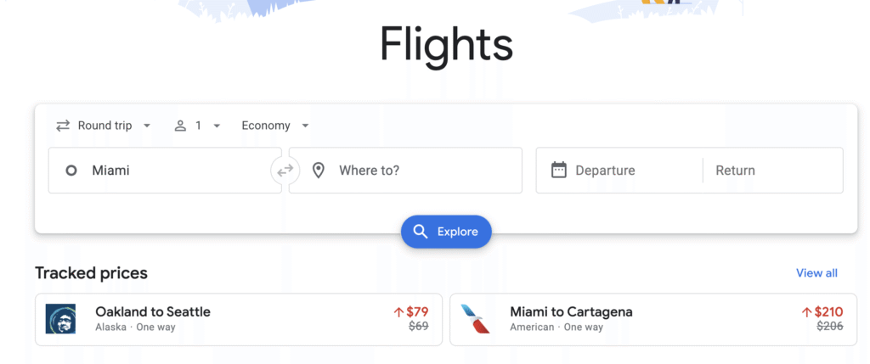Screen dimensions: 870x364
Task: Click the passenger person icon
Action: pyautogui.click(x=180, y=126)
